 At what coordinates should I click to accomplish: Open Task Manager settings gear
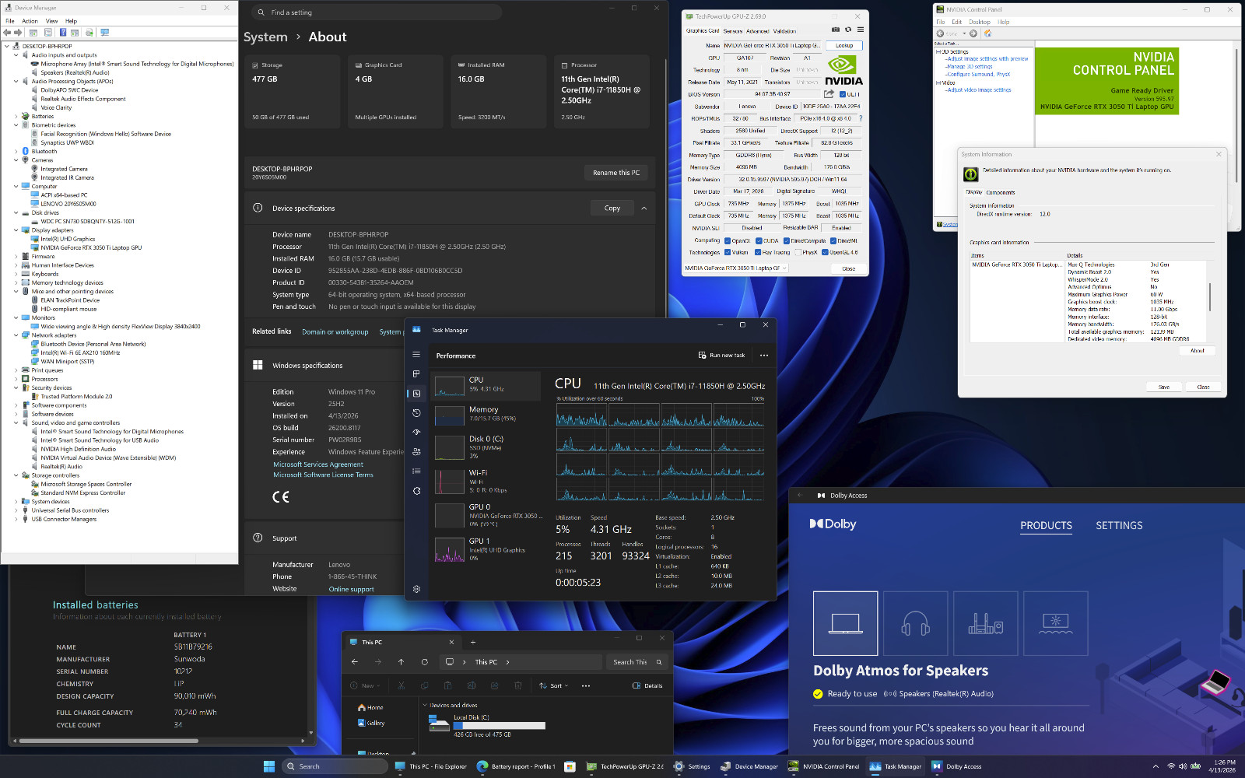pos(416,589)
